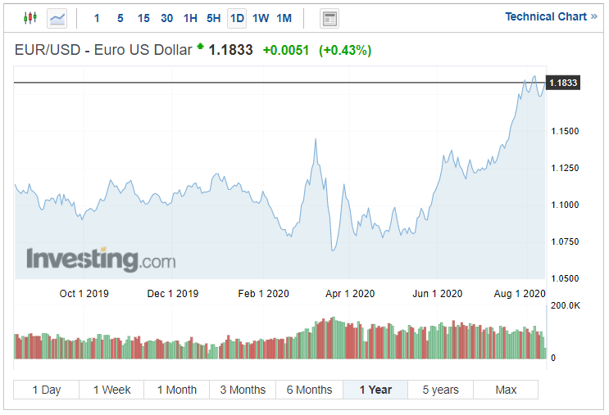The image size is (609, 415).
Task: Select the area chart type icon
Action: click(x=57, y=17)
